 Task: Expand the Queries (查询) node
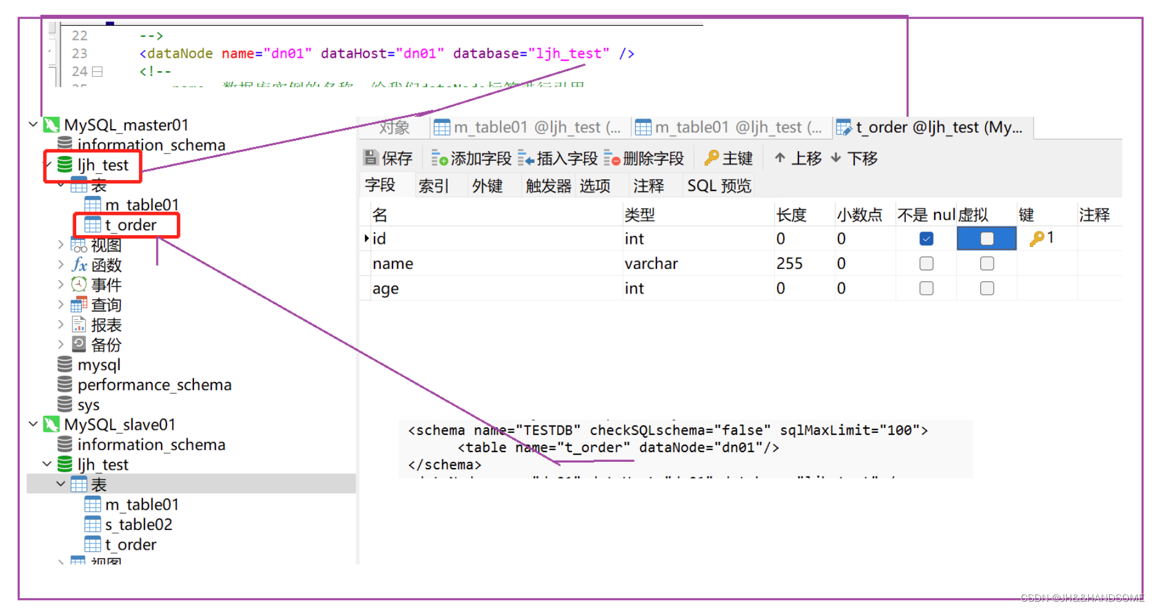tap(60, 305)
